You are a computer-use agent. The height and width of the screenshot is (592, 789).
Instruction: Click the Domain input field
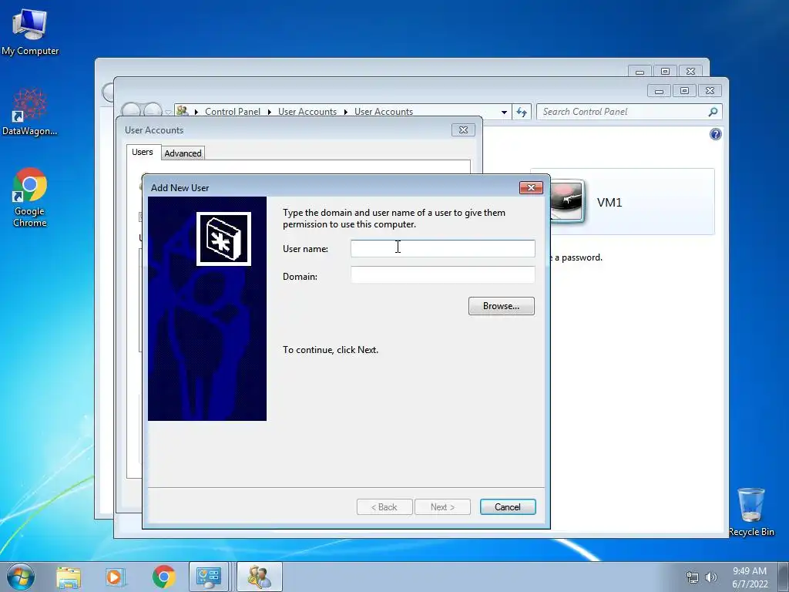pyautogui.click(x=443, y=275)
